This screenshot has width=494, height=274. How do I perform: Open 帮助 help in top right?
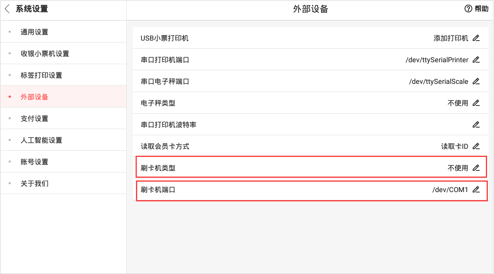tap(477, 9)
